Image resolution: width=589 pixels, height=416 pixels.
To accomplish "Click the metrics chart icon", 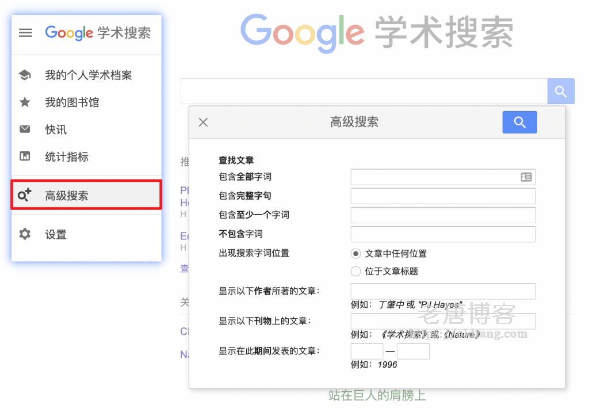I will 25,157.
